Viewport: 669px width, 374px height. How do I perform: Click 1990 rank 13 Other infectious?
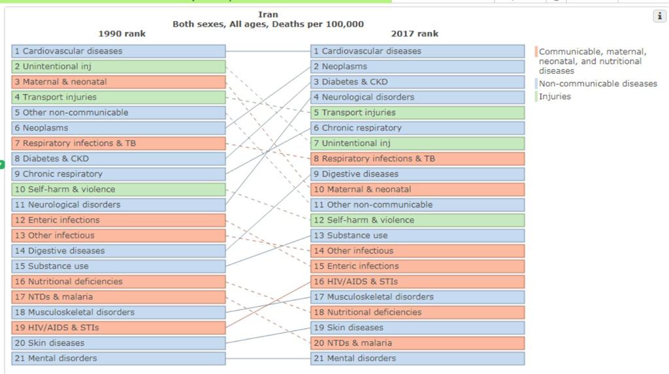119,236
